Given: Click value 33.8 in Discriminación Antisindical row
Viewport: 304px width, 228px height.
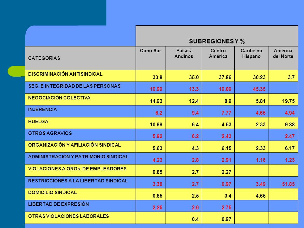Looking at the screenshot, I should (157, 77).
